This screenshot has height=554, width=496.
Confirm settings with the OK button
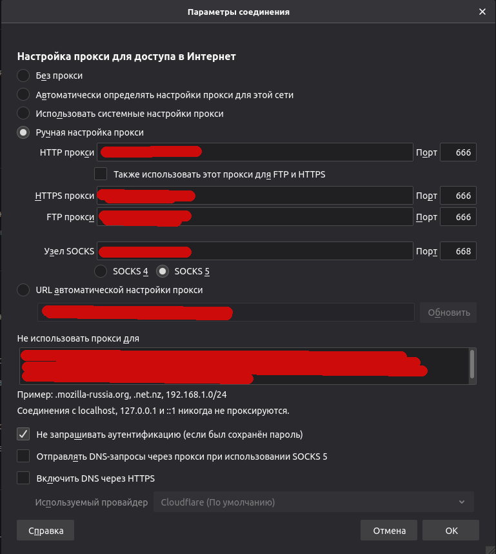coord(450,529)
